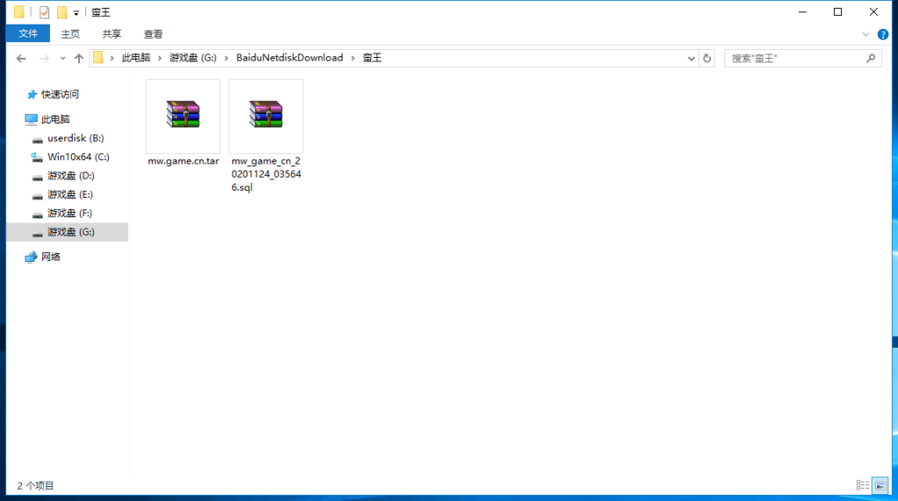Expand address bar history dropdown

click(691, 59)
